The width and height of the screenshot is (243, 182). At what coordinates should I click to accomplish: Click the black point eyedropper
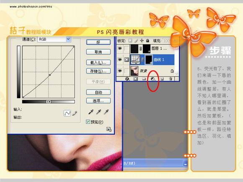pyautogui.click(x=90, y=112)
